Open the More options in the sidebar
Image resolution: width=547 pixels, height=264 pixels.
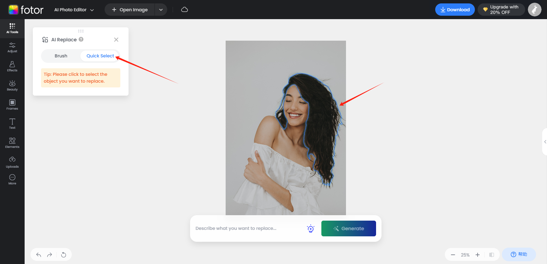coord(12,180)
